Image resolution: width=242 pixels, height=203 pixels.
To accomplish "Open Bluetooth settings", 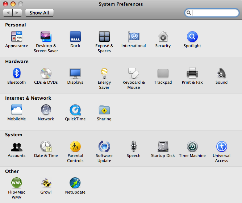I will (17, 74).
